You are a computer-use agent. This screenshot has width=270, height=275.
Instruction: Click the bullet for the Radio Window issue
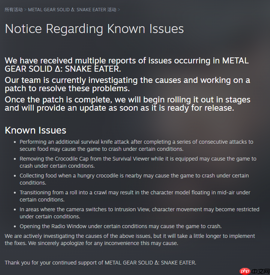click(x=15, y=227)
